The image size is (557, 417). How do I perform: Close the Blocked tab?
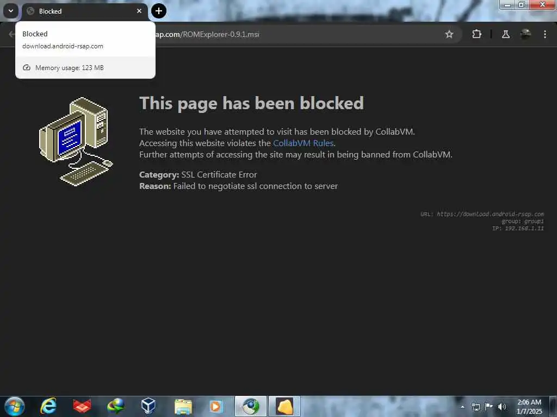[x=139, y=11]
